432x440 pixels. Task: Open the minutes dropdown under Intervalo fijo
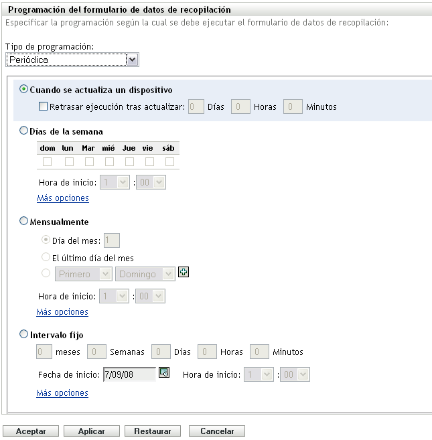click(x=295, y=374)
